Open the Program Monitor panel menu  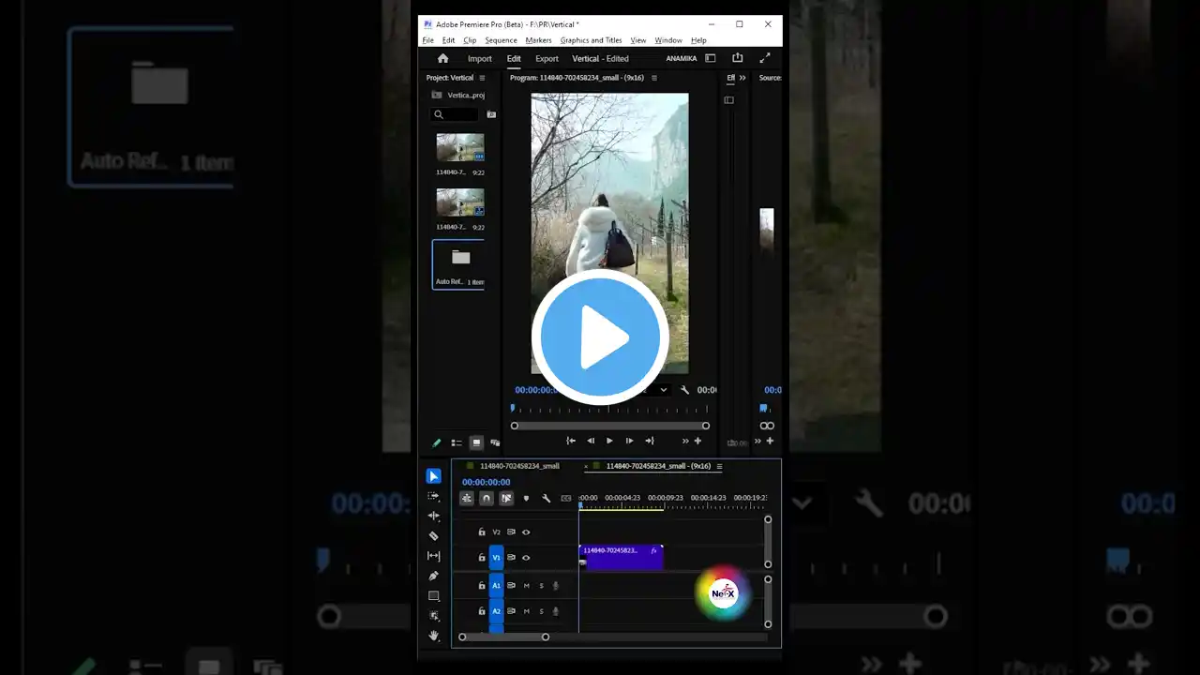pos(654,78)
